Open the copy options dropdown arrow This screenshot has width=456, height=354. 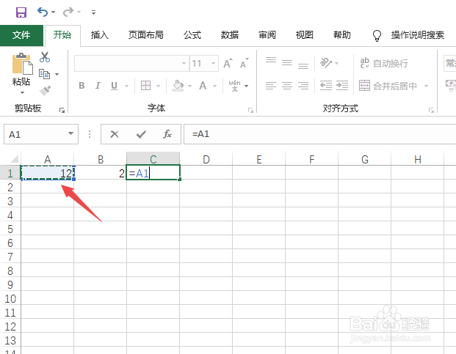point(57,75)
